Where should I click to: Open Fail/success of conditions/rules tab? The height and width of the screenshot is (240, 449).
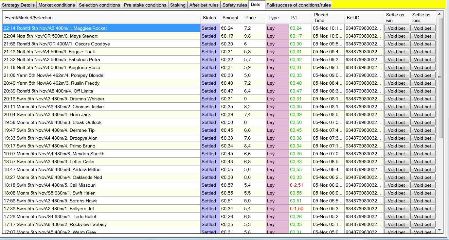point(298,5)
